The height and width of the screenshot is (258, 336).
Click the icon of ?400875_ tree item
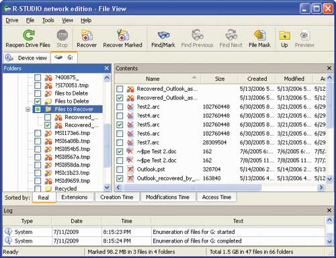click(48, 77)
